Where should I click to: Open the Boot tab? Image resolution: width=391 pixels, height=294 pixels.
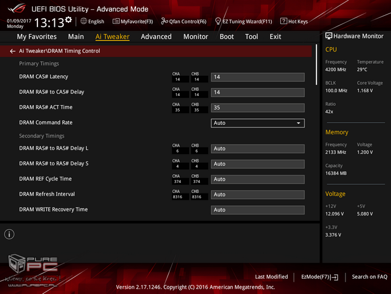pos(226,37)
